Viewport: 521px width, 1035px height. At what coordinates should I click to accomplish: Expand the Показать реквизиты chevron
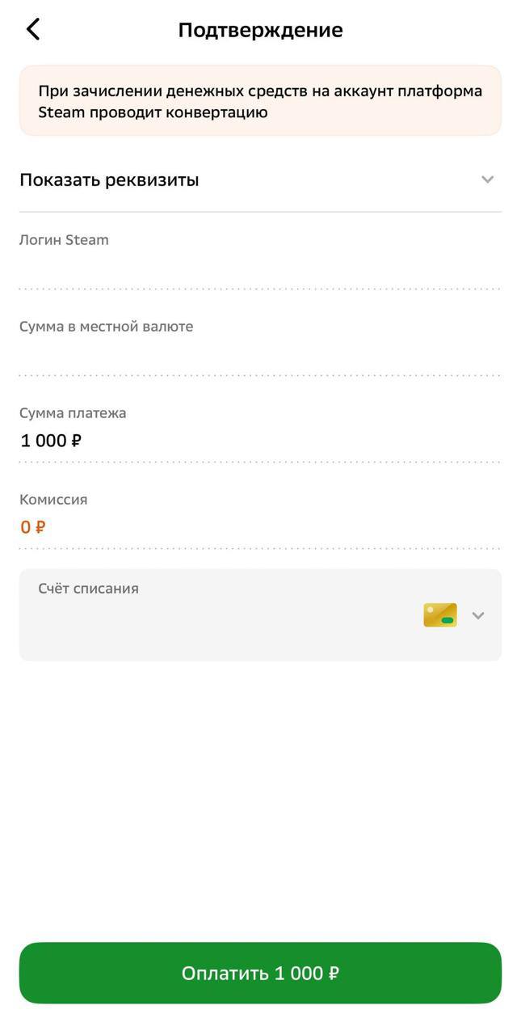[x=487, y=180]
